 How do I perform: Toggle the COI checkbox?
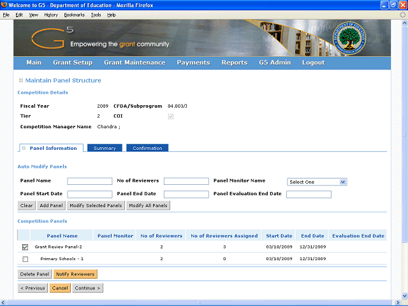[x=170, y=117]
